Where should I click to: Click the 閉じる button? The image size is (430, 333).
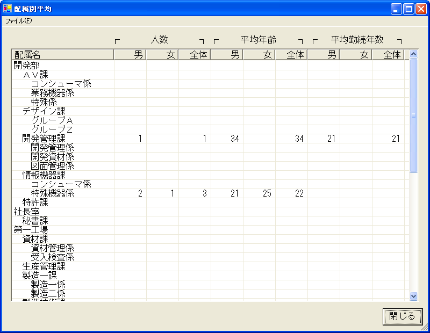402,316
